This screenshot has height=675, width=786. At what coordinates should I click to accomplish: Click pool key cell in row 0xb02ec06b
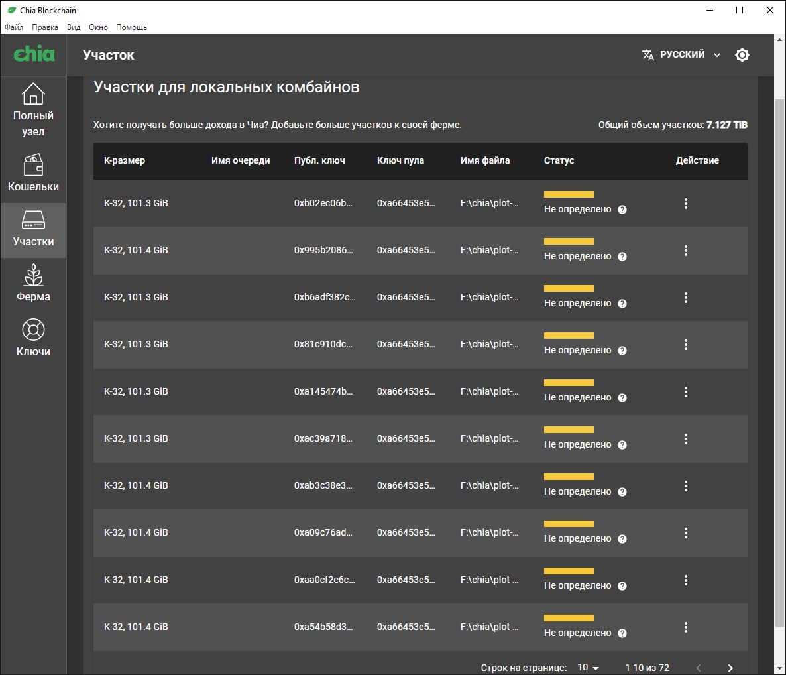click(x=406, y=203)
